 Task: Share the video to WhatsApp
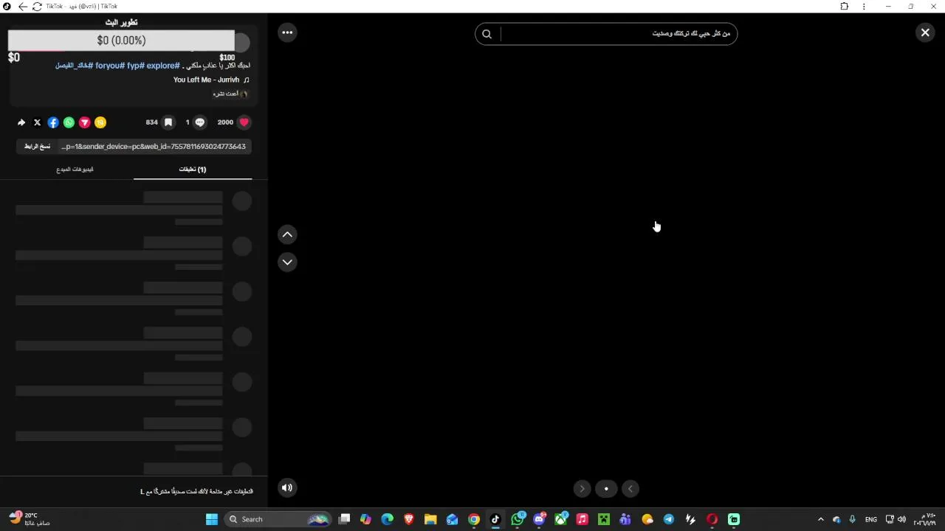point(69,122)
